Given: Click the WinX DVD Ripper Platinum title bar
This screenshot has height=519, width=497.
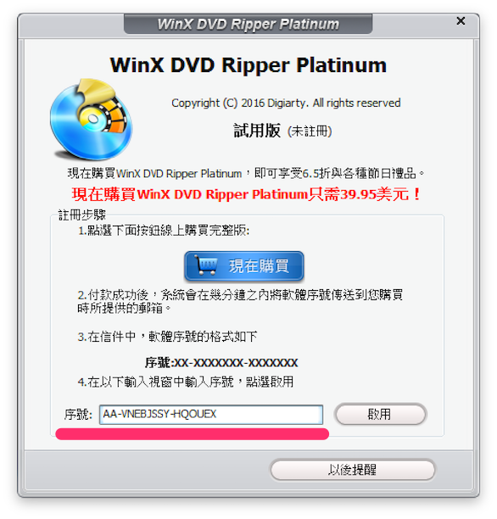Looking at the screenshot, I should 248,24.
